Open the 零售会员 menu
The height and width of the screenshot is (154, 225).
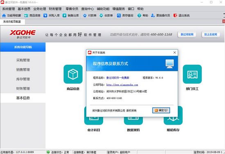(72, 9)
